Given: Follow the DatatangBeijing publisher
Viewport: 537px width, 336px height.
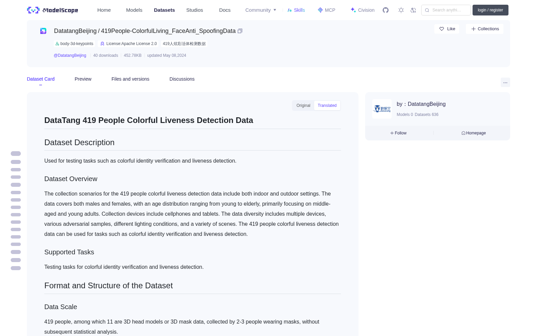Looking at the screenshot, I should click(x=398, y=133).
